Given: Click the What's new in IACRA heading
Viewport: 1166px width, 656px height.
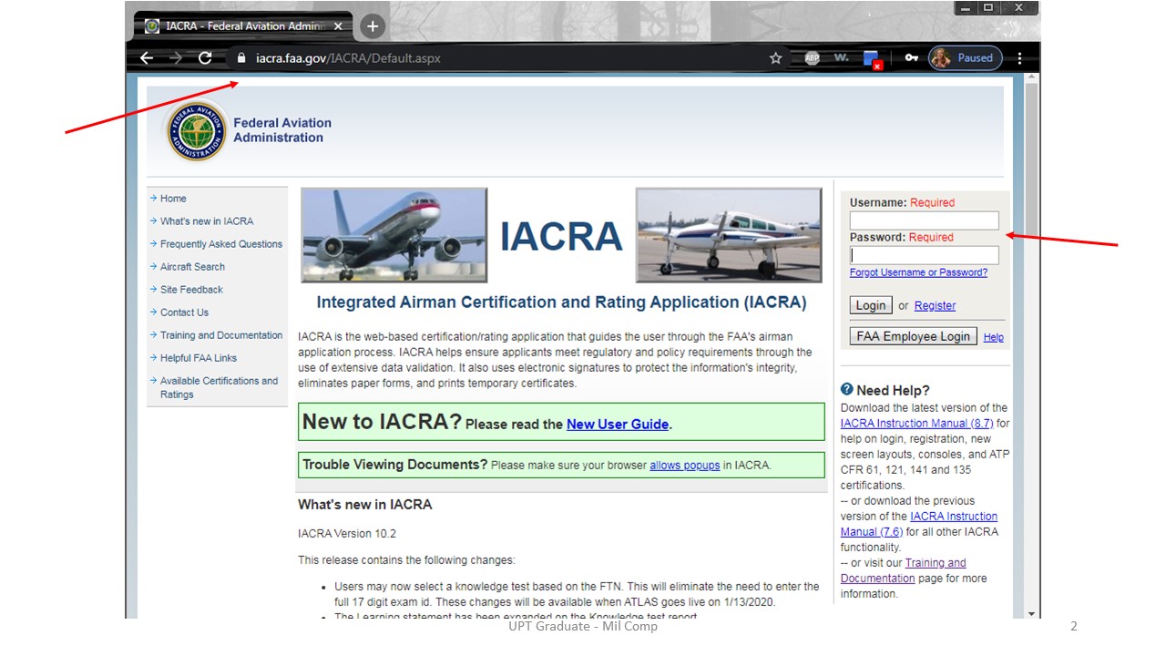Looking at the screenshot, I should pyautogui.click(x=364, y=504).
